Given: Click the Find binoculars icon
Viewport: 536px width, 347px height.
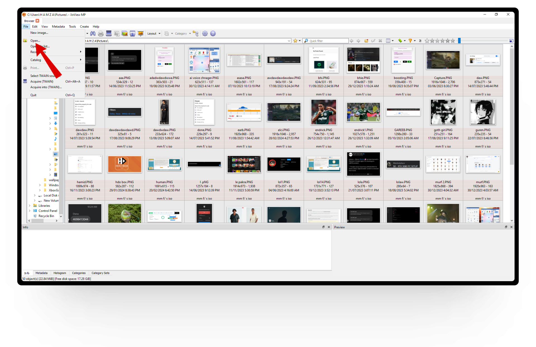Looking at the screenshot, I should tap(93, 33).
